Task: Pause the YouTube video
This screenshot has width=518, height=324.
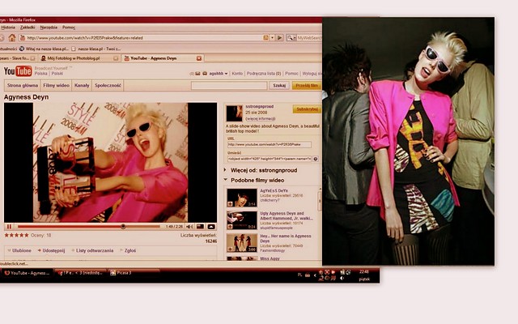Action: [9, 227]
